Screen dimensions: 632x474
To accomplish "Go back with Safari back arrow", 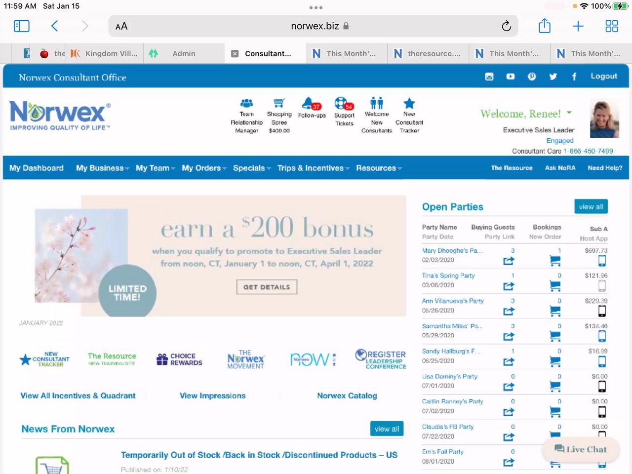I will click(54, 26).
